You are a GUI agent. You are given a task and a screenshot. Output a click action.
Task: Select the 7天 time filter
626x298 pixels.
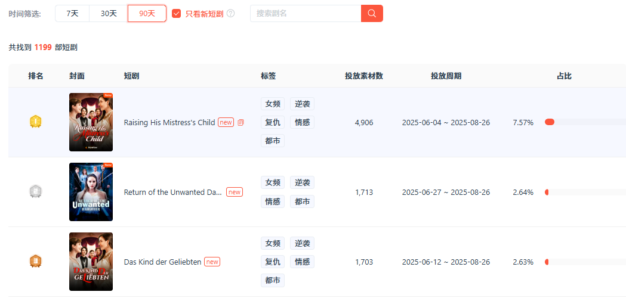[72, 13]
